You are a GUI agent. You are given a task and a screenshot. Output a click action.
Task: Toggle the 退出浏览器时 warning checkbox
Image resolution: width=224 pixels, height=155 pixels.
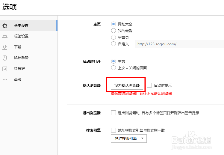point(113,113)
